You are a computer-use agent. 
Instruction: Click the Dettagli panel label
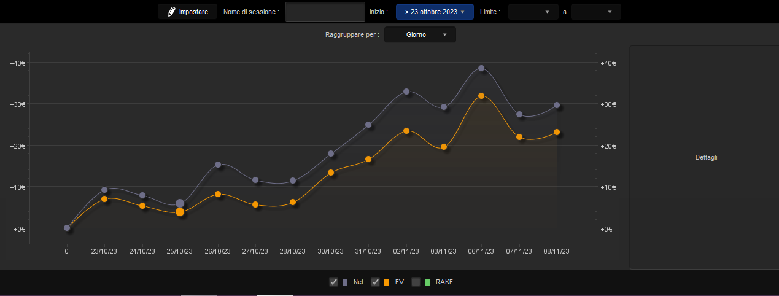(707, 157)
